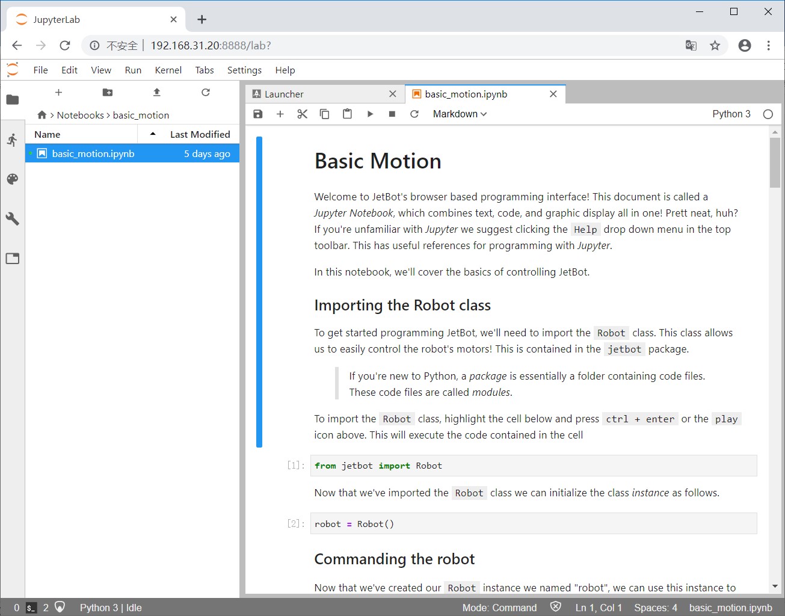Click the 'from jetbot import Robot' code cell
The image size is (785, 616).
pyautogui.click(x=534, y=466)
